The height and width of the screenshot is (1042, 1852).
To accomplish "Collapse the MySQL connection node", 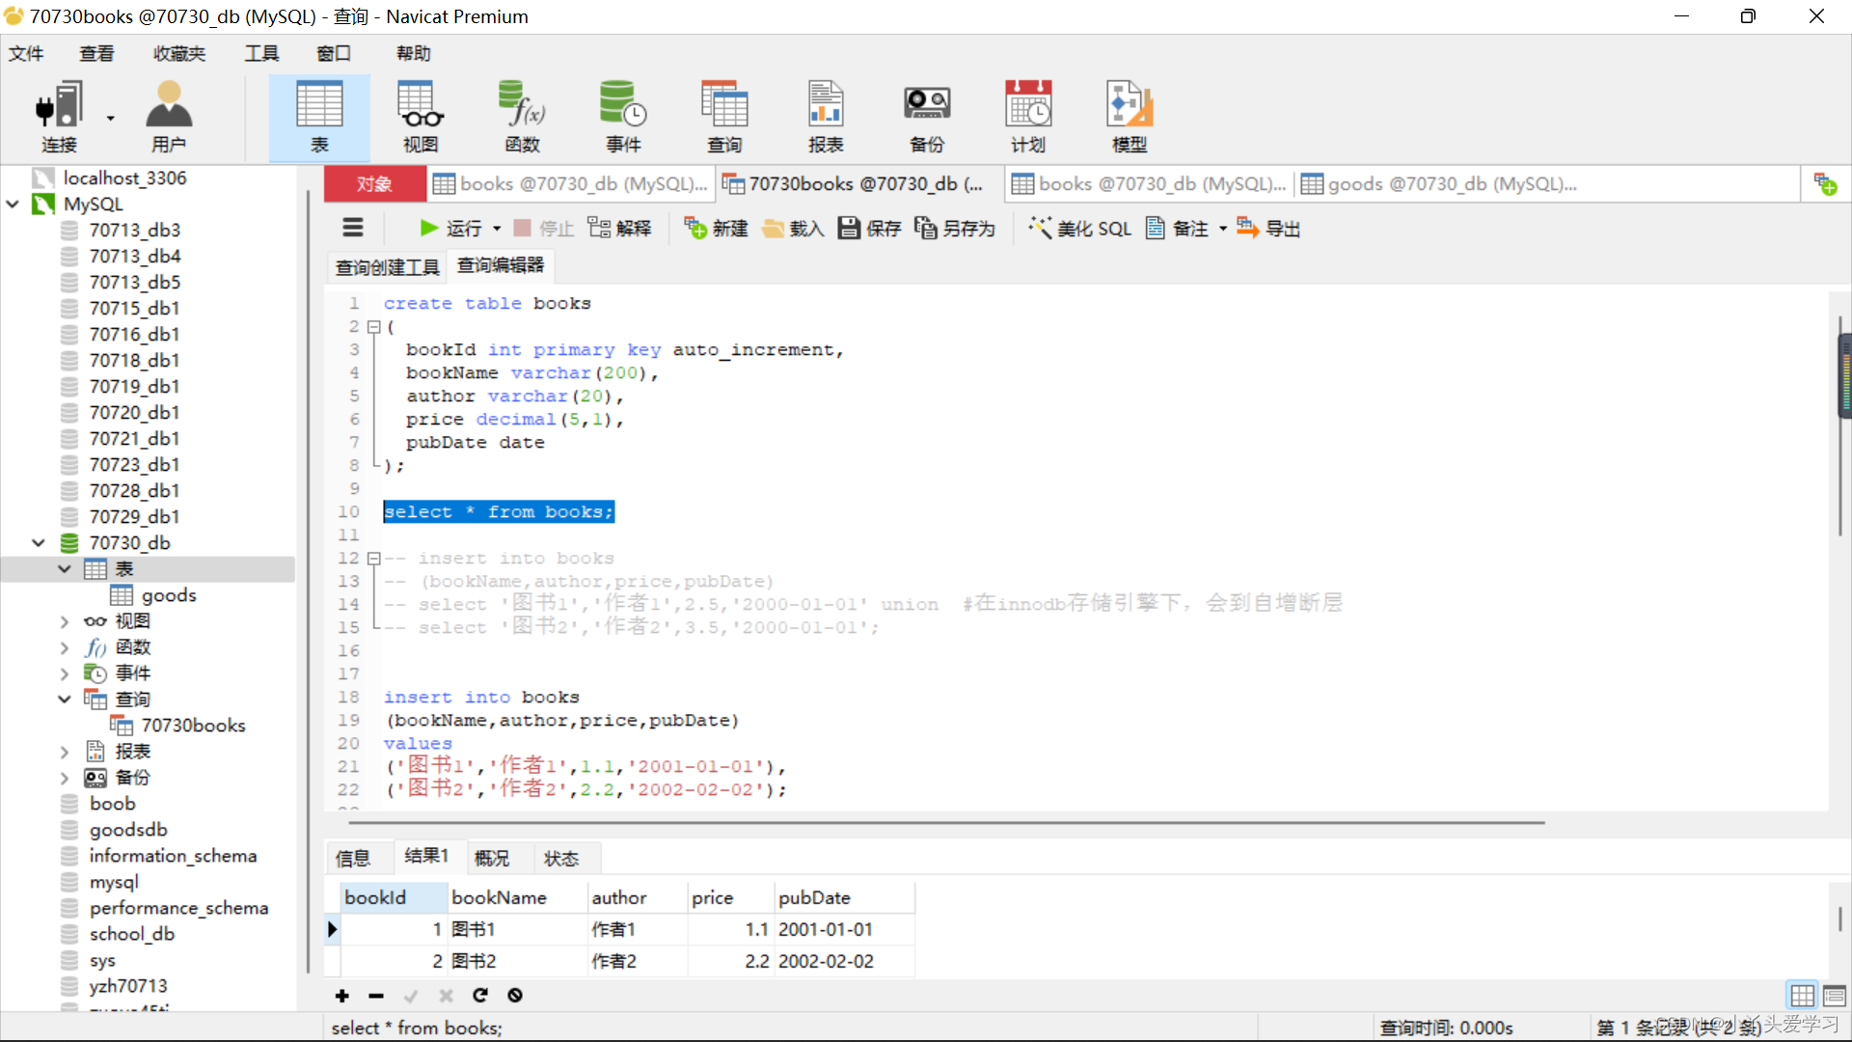I will (x=14, y=204).
